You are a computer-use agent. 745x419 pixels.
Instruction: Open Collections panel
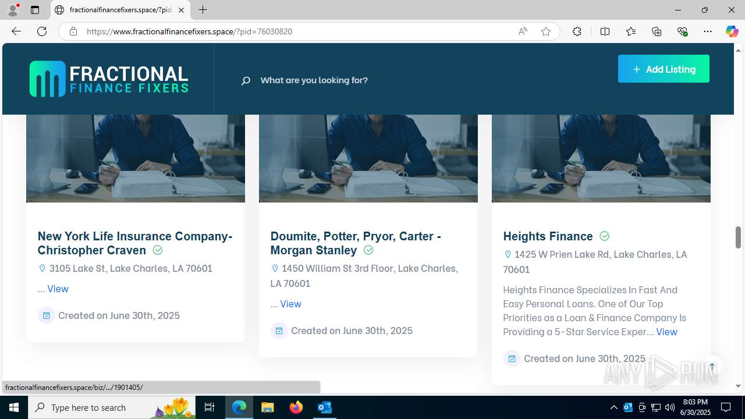tap(657, 31)
